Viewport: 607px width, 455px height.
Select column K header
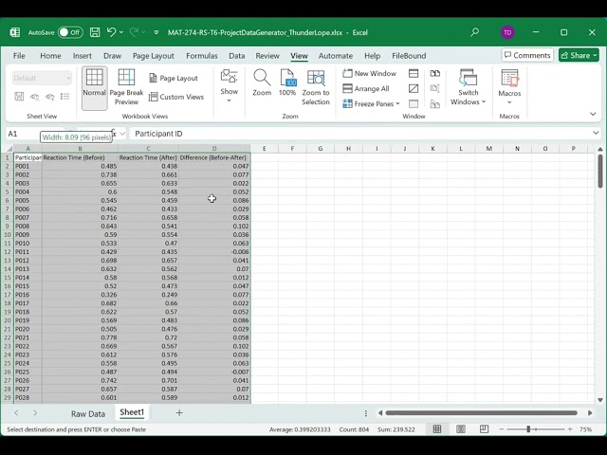coord(432,149)
